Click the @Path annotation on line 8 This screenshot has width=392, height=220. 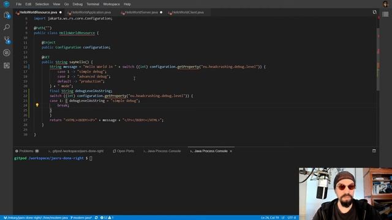click(x=42, y=28)
